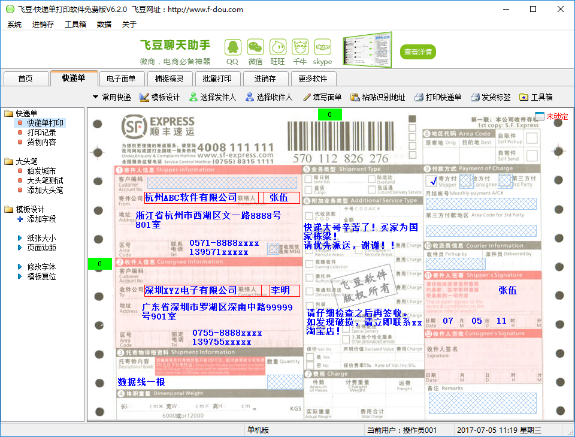Switch to the 更多软件 tab
This screenshot has width=575, height=437.
click(x=313, y=79)
